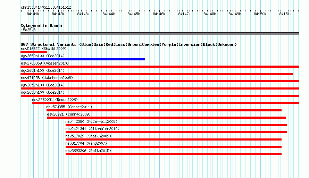Select the red nsv471258 loss bar
Screen dimensions: 309x178
click(160, 81)
